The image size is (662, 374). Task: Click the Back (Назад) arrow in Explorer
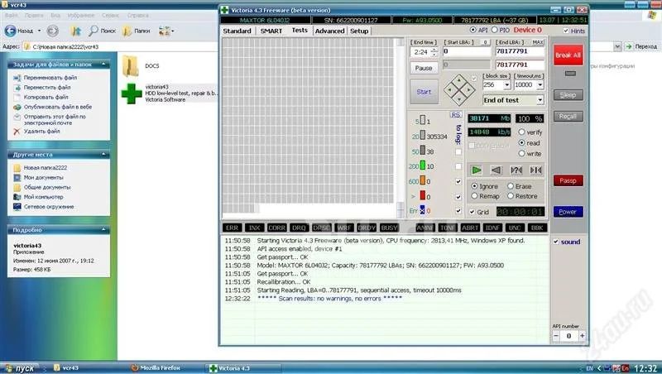pyautogui.click(x=11, y=31)
